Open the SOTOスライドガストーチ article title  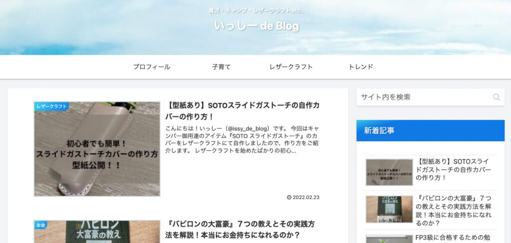click(243, 111)
